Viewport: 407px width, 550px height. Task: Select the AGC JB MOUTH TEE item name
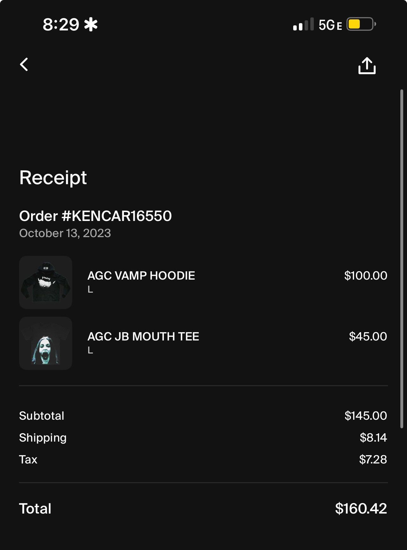coord(143,336)
